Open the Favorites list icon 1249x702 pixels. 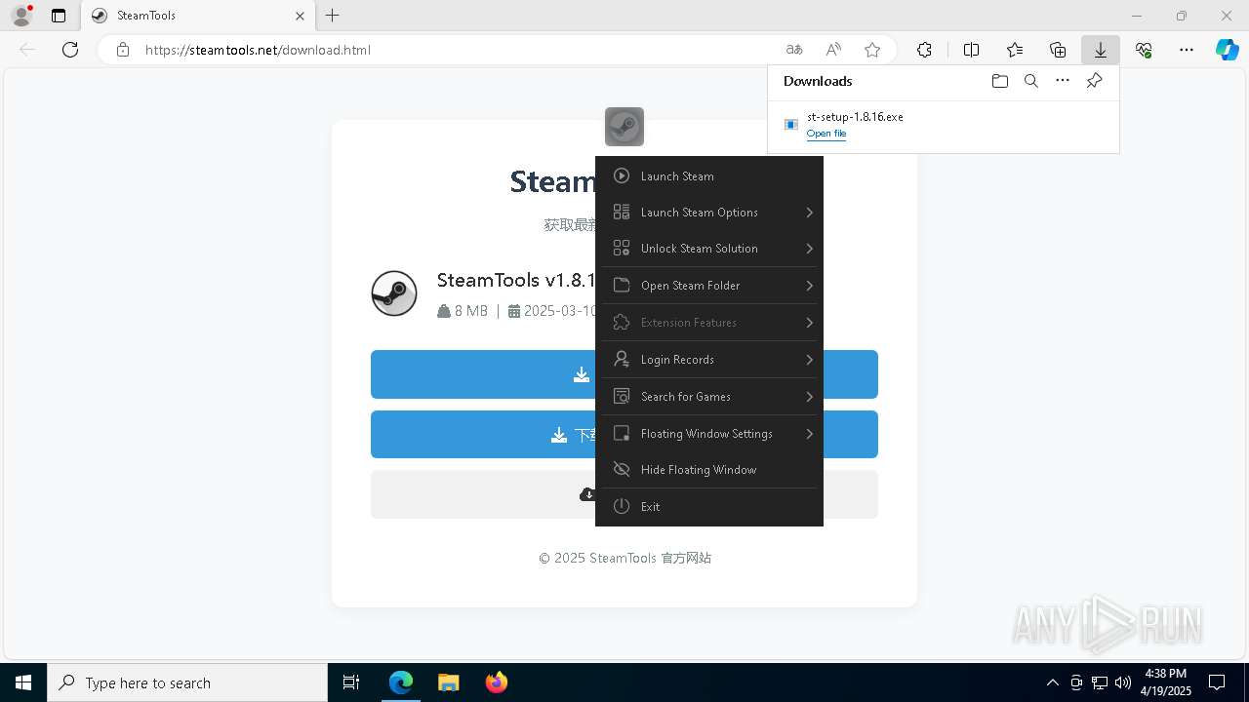(1015, 50)
